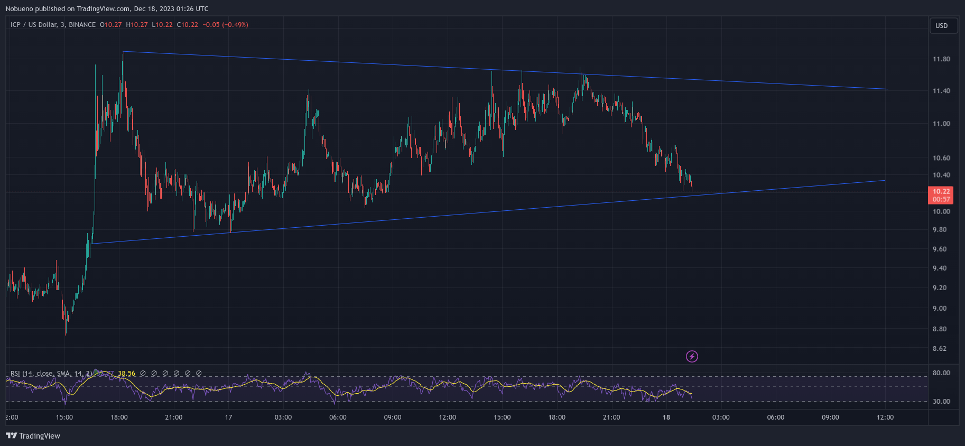Click the 11.80 price axis label
The image size is (965, 446).
(x=941, y=59)
